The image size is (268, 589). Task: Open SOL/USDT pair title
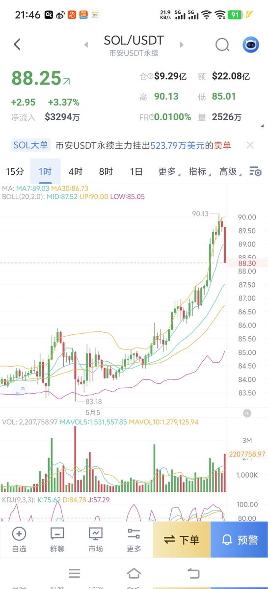tap(134, 41)
